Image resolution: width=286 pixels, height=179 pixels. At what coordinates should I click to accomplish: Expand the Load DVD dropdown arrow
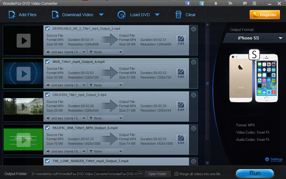tap(157, 15)
